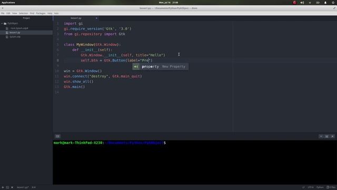Click lesson1.py file name in status bar
Image resolution: width=337 pixels, height=190 pixels.
point(23,187)
